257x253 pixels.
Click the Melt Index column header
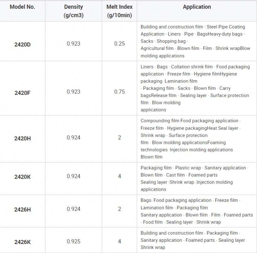click(119, 11)
